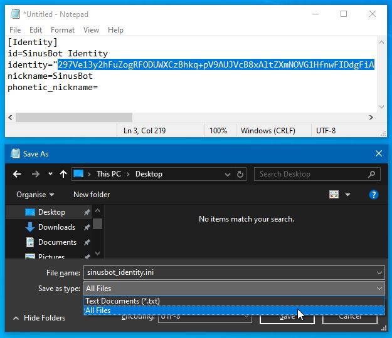Image resolution: width=392 pixels, height=338 pixels.
Task: Click the Downloads arrow icon in sidebar
Action: pyautogui.click(x=30, y=227)
